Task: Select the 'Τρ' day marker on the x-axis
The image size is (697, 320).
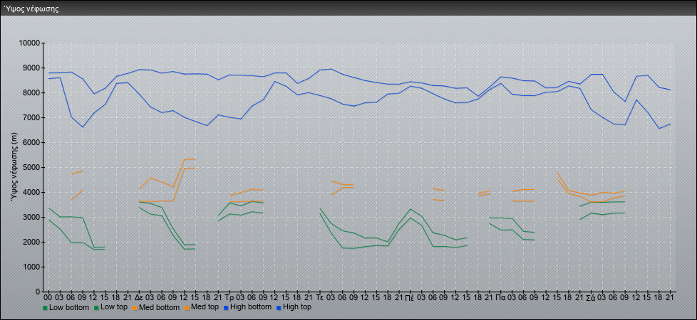Action: click(x=229, y=297)
